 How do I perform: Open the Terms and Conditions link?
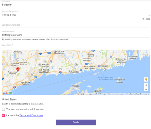coord(31,115)
